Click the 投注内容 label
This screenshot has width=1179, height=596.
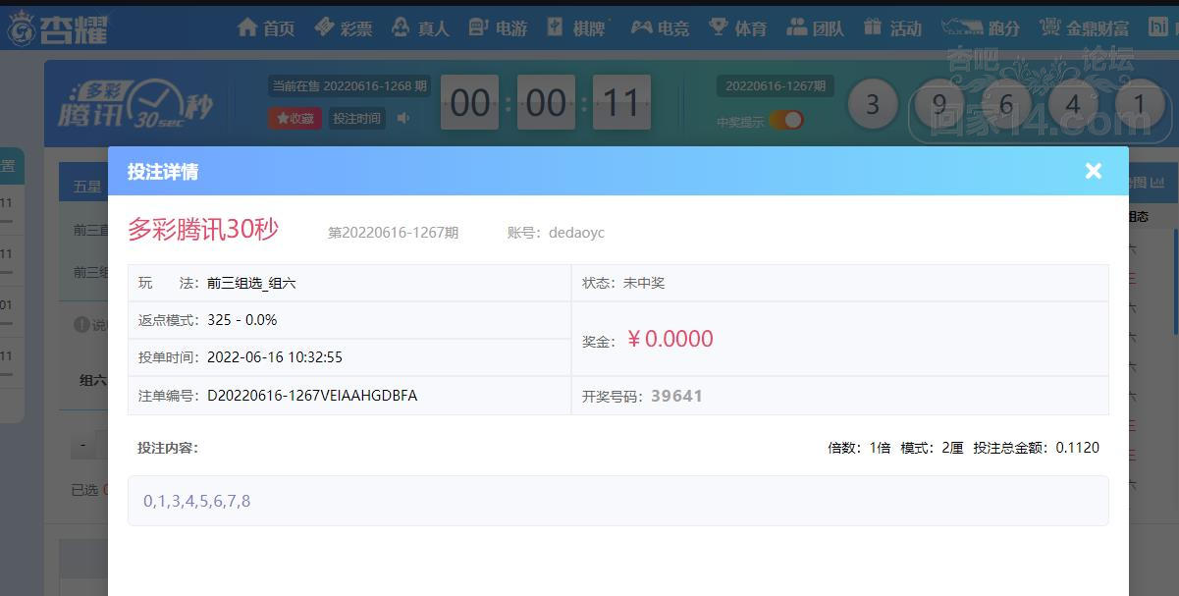(168, 448)
